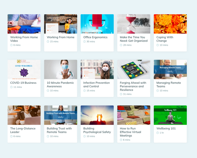197x158 pixels.
Task: Open Infection Prevention and Control course title
Action: (97, 85)
